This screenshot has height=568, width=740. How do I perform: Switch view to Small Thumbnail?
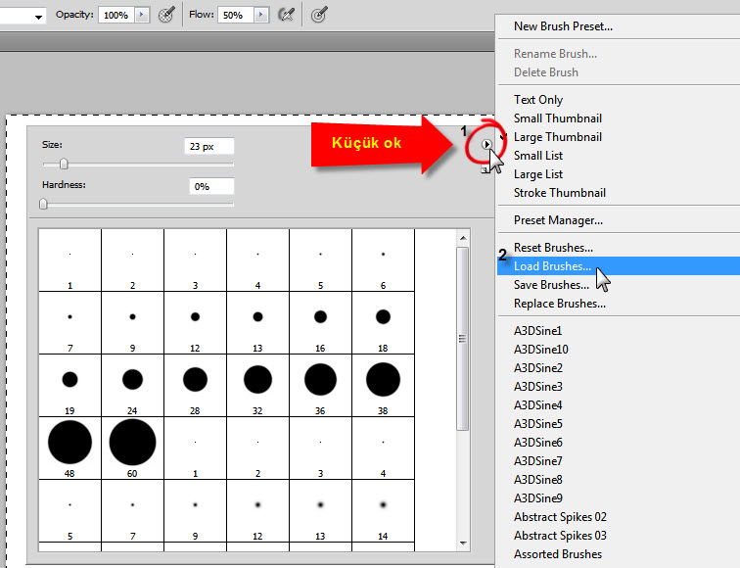(557, 118)
